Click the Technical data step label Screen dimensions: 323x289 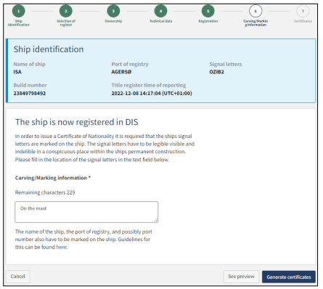(x=160, y=21)
